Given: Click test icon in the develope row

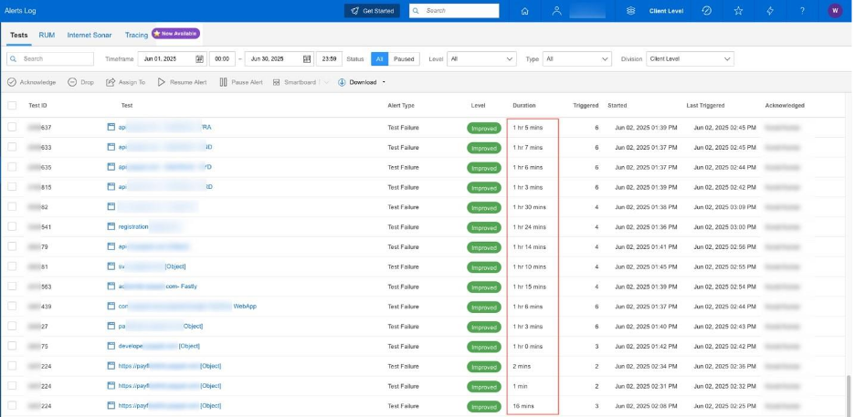Looking at the screenshot, I should [111, 346].
